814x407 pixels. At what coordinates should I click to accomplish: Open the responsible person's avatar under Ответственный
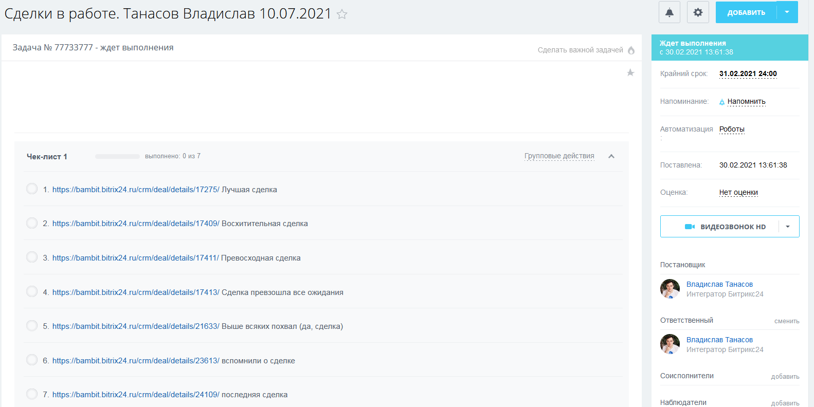(670, 344)
